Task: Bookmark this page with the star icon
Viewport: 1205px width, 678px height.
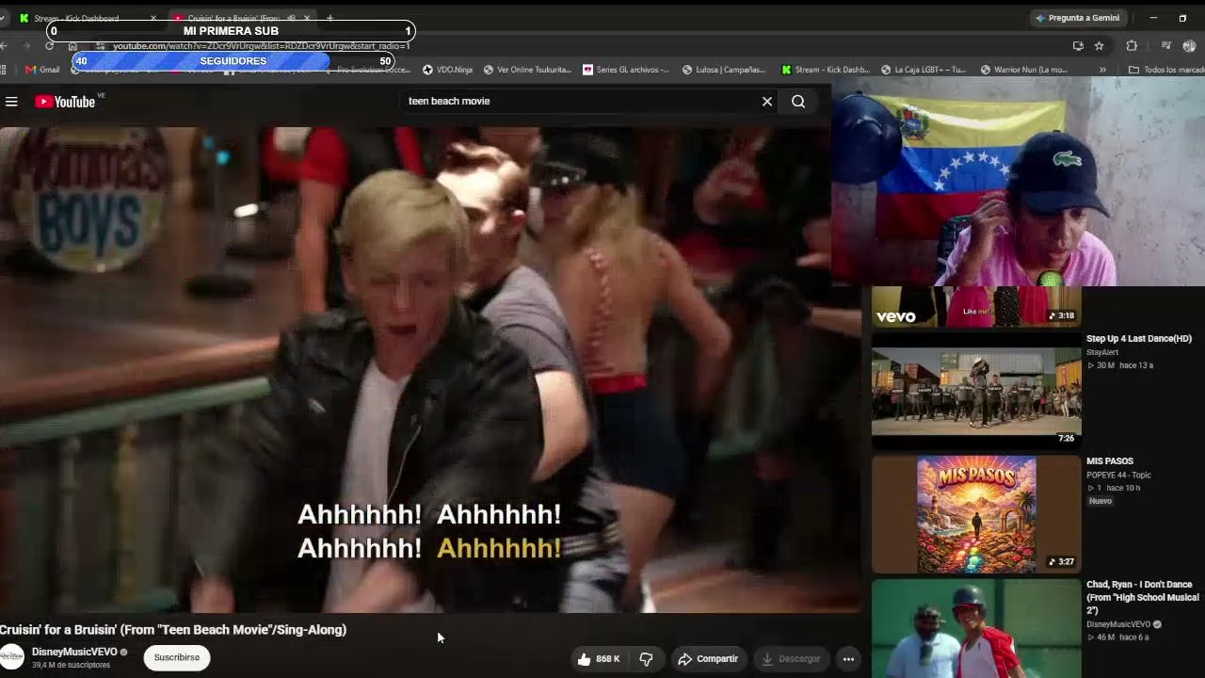Action: pos(1099,45)
